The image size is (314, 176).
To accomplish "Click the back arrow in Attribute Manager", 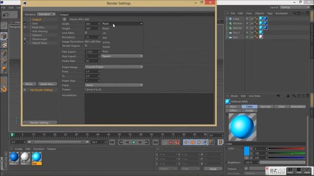I will click(278, 96).
